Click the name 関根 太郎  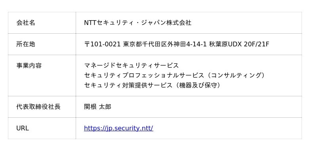tap(97, 107)
